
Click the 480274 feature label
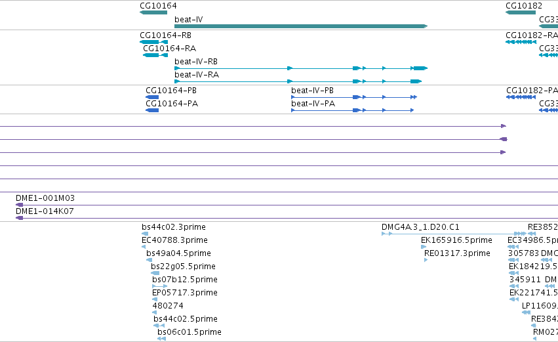168,306
